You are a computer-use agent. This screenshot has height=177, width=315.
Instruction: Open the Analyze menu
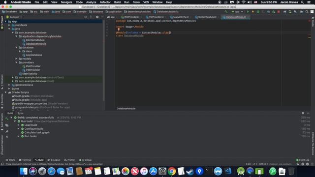(91, 2)
